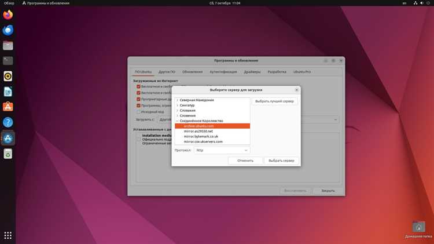Go to the Драйверы tab
The image size is (434, 244).
[252, 72]
